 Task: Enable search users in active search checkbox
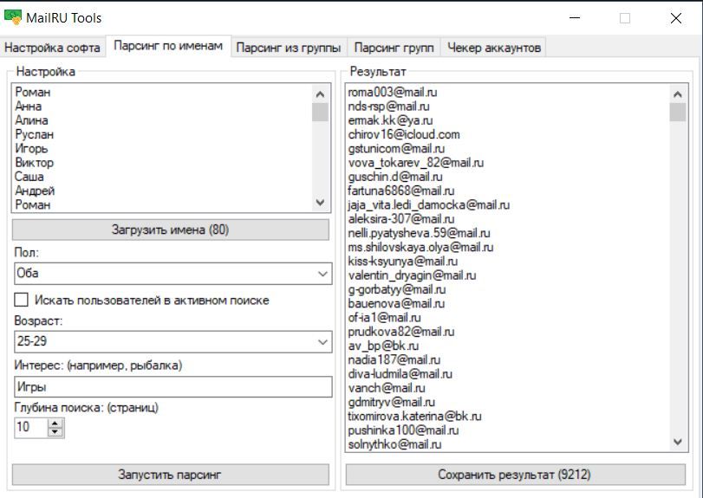tap(22, 300)
